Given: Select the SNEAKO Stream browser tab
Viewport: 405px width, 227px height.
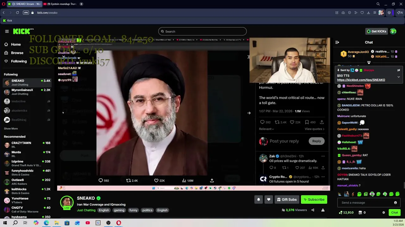Looking at the screenshot, I should tap(24, 4).
